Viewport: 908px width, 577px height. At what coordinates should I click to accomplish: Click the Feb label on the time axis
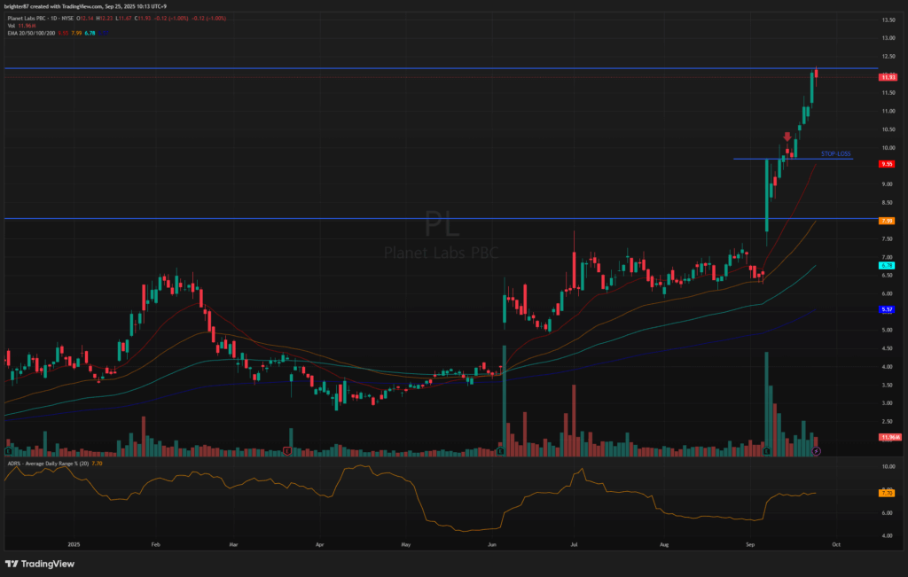(154, 544)
